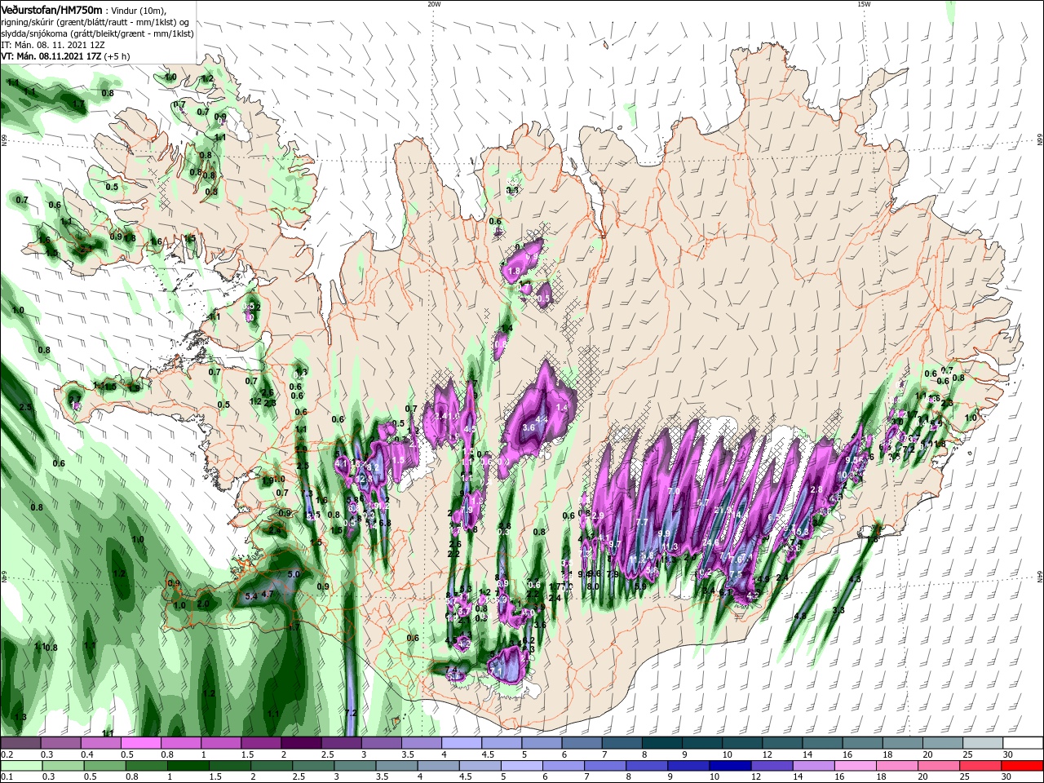Click the 'VT: Mán. 08.11.2021 17Z' valid time

click(x=51, y=56)
